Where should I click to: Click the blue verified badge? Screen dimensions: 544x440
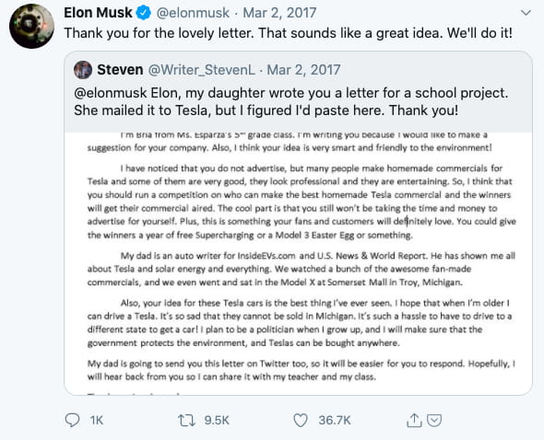[x=143, y=13]
